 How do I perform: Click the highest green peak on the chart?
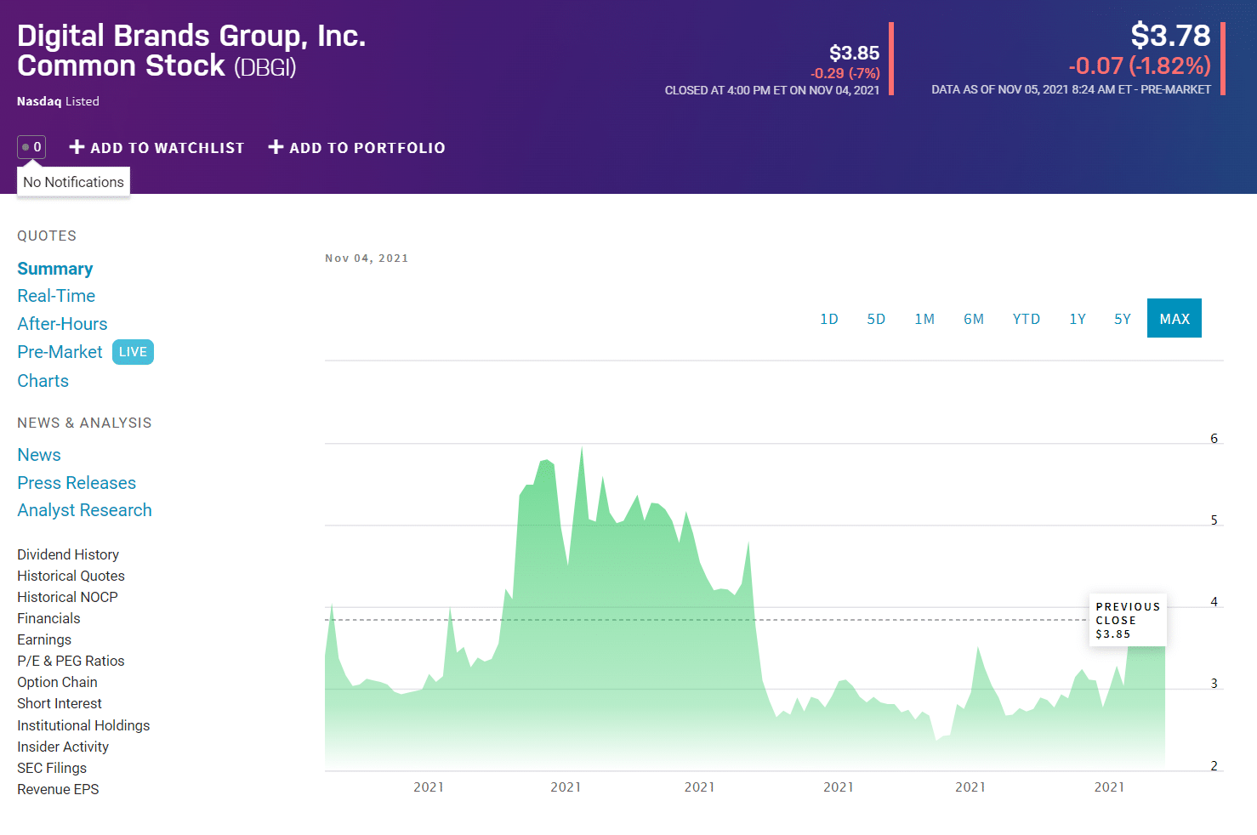point(582,450)
